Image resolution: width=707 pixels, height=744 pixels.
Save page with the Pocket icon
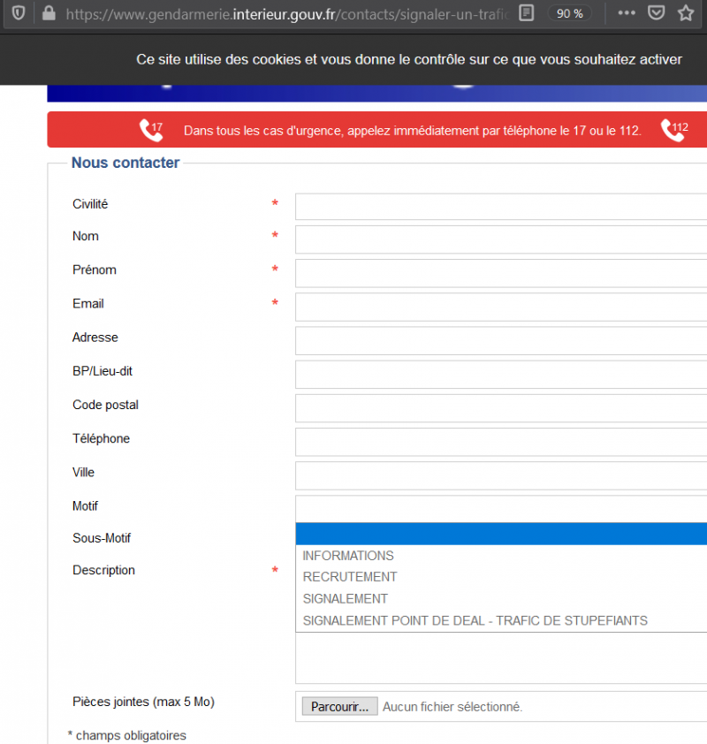coord(656,13)
